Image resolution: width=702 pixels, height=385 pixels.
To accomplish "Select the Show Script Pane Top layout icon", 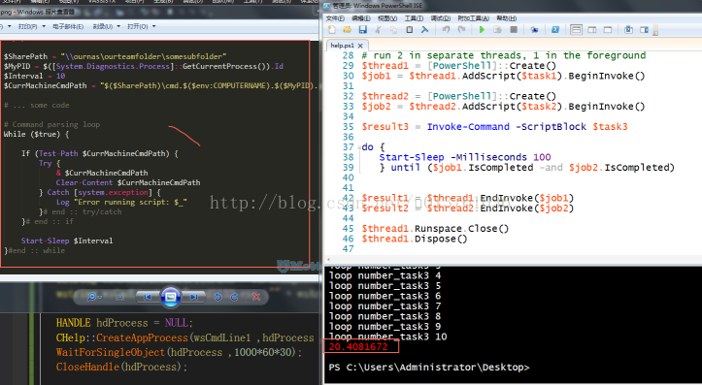I will point(576,29).
